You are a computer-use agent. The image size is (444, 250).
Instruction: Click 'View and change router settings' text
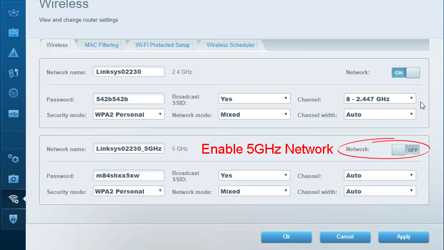(x=79, y=20)
